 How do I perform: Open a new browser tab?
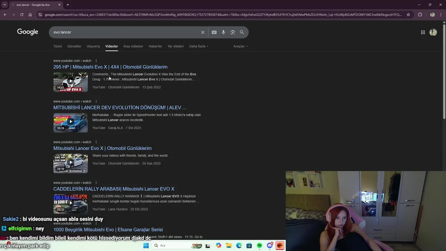(68, 5)
